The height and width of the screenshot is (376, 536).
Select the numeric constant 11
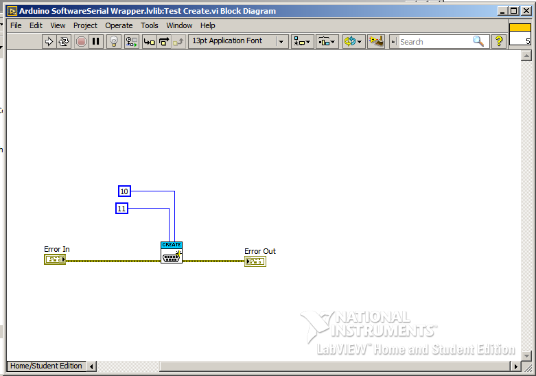coord(121,208)
